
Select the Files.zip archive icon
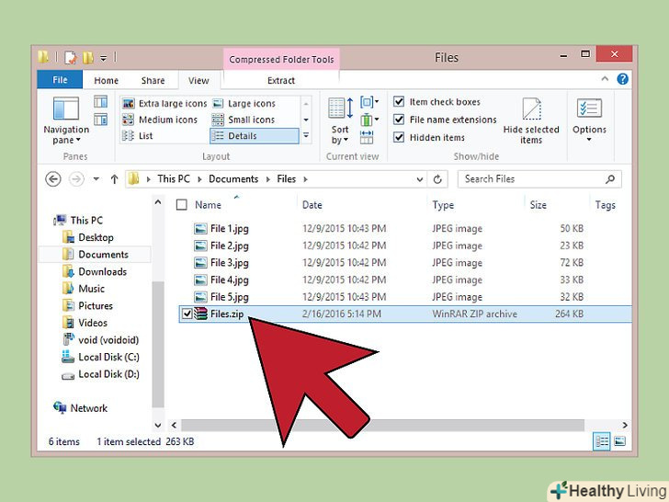200,314
